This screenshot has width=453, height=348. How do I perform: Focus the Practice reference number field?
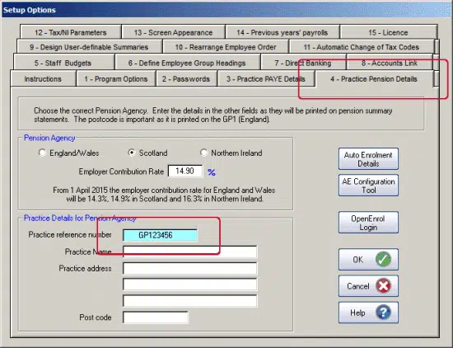(x=160, y=235)
